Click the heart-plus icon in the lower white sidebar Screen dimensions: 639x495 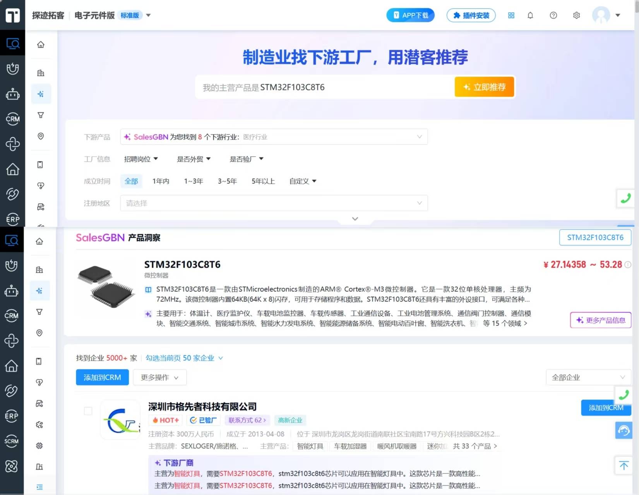(39, 382)
